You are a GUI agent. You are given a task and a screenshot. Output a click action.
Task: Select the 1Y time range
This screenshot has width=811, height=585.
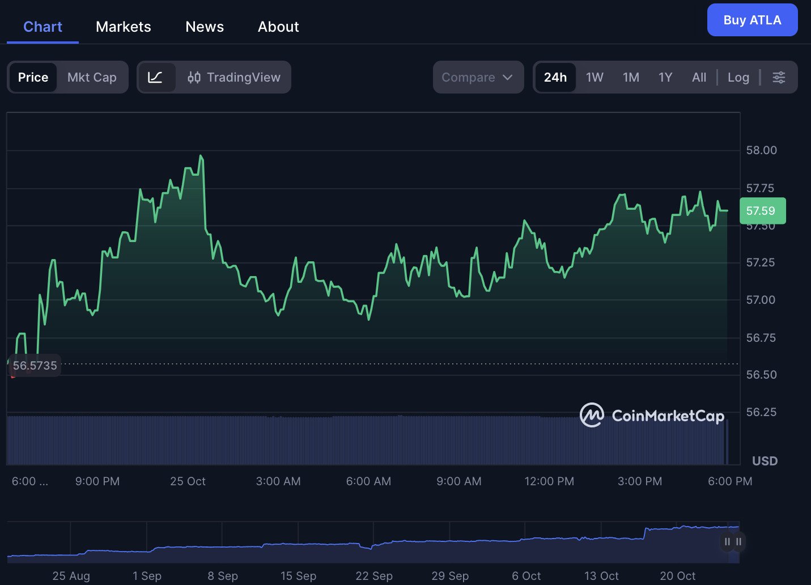[665, 77]
